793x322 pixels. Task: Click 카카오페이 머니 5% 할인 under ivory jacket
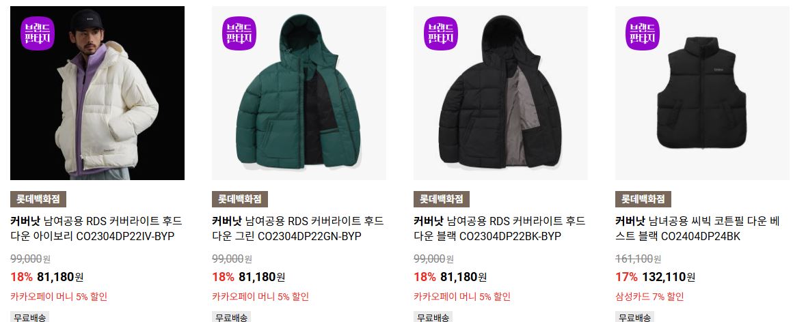(59, 297)
